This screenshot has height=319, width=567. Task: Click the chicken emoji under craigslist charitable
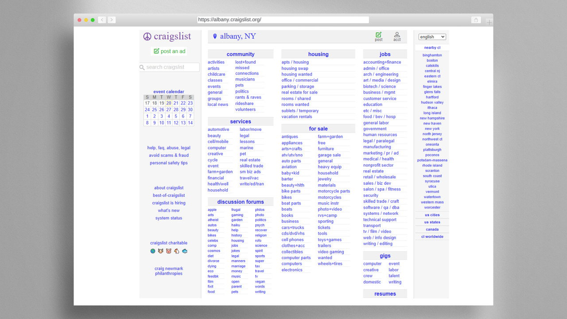(176, 251)
